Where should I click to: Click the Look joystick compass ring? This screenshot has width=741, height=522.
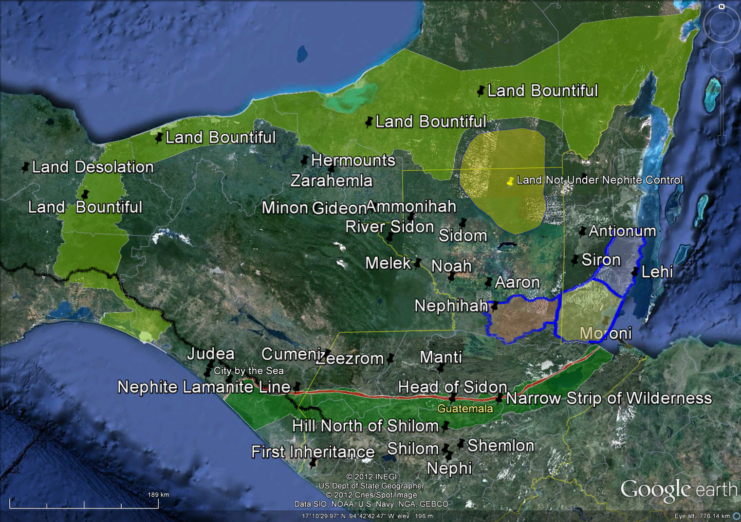[x=722, y=24]
